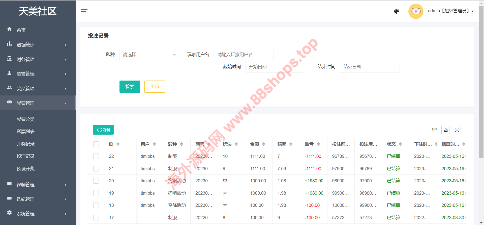Click the export table icon
The image size is (484, 225).
click(445, 130)
